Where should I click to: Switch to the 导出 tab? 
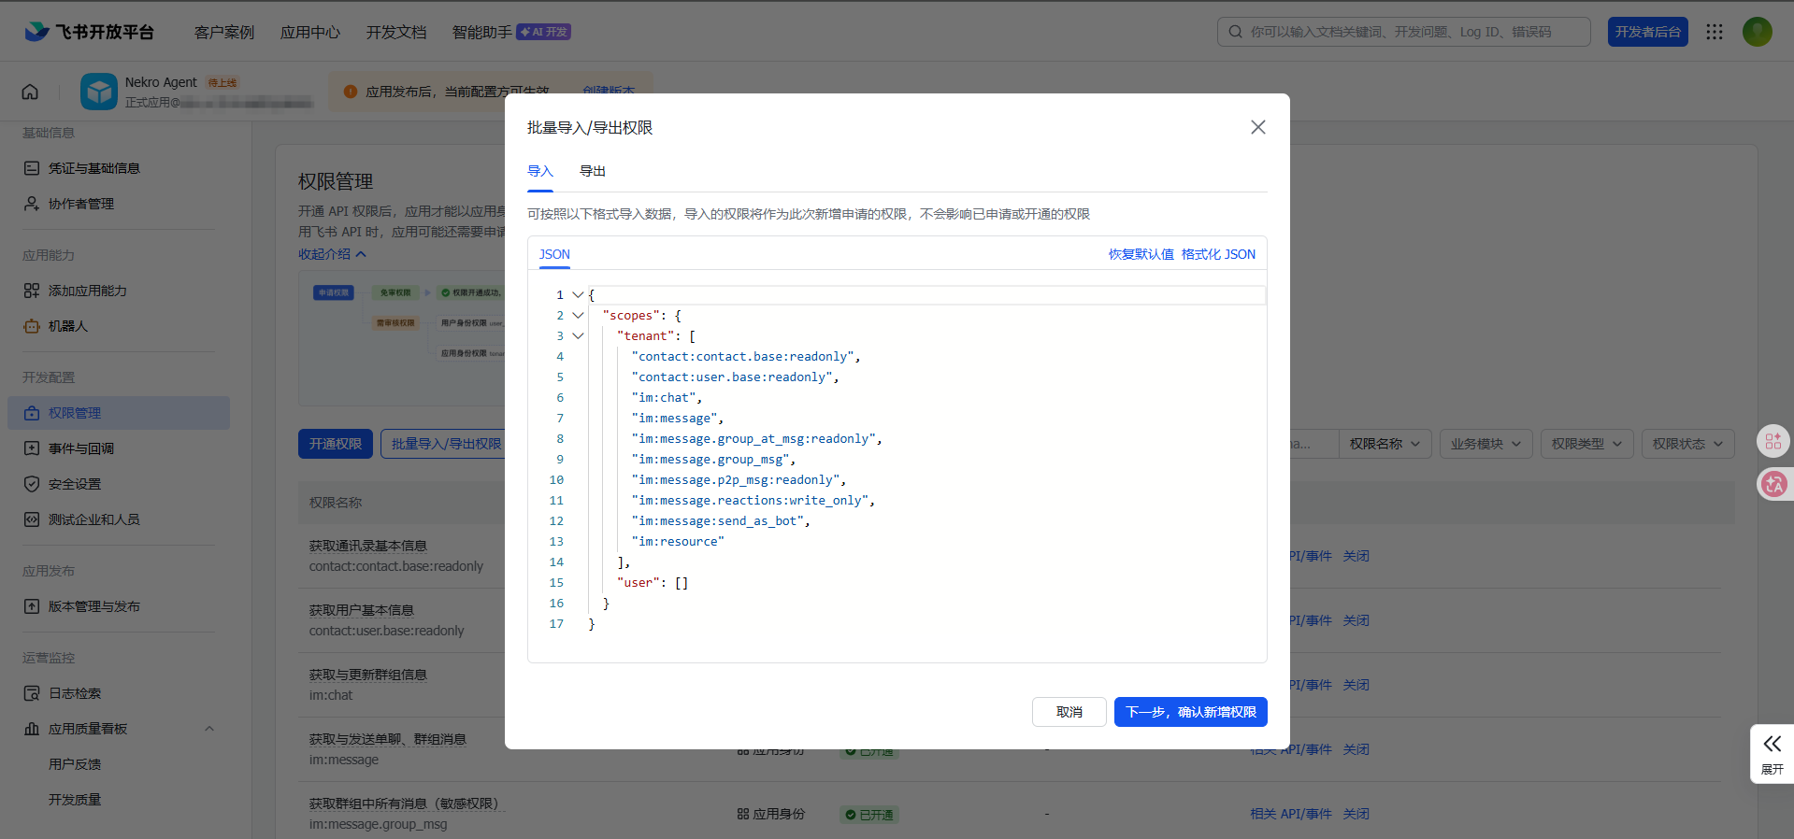(x=592, y=171)
